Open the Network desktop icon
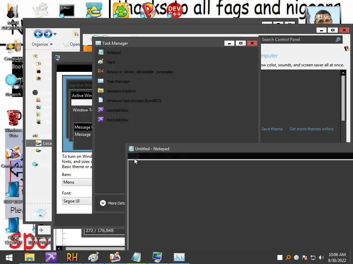The width and height of the screenshot is (353, 264). [x=13, y=85]
